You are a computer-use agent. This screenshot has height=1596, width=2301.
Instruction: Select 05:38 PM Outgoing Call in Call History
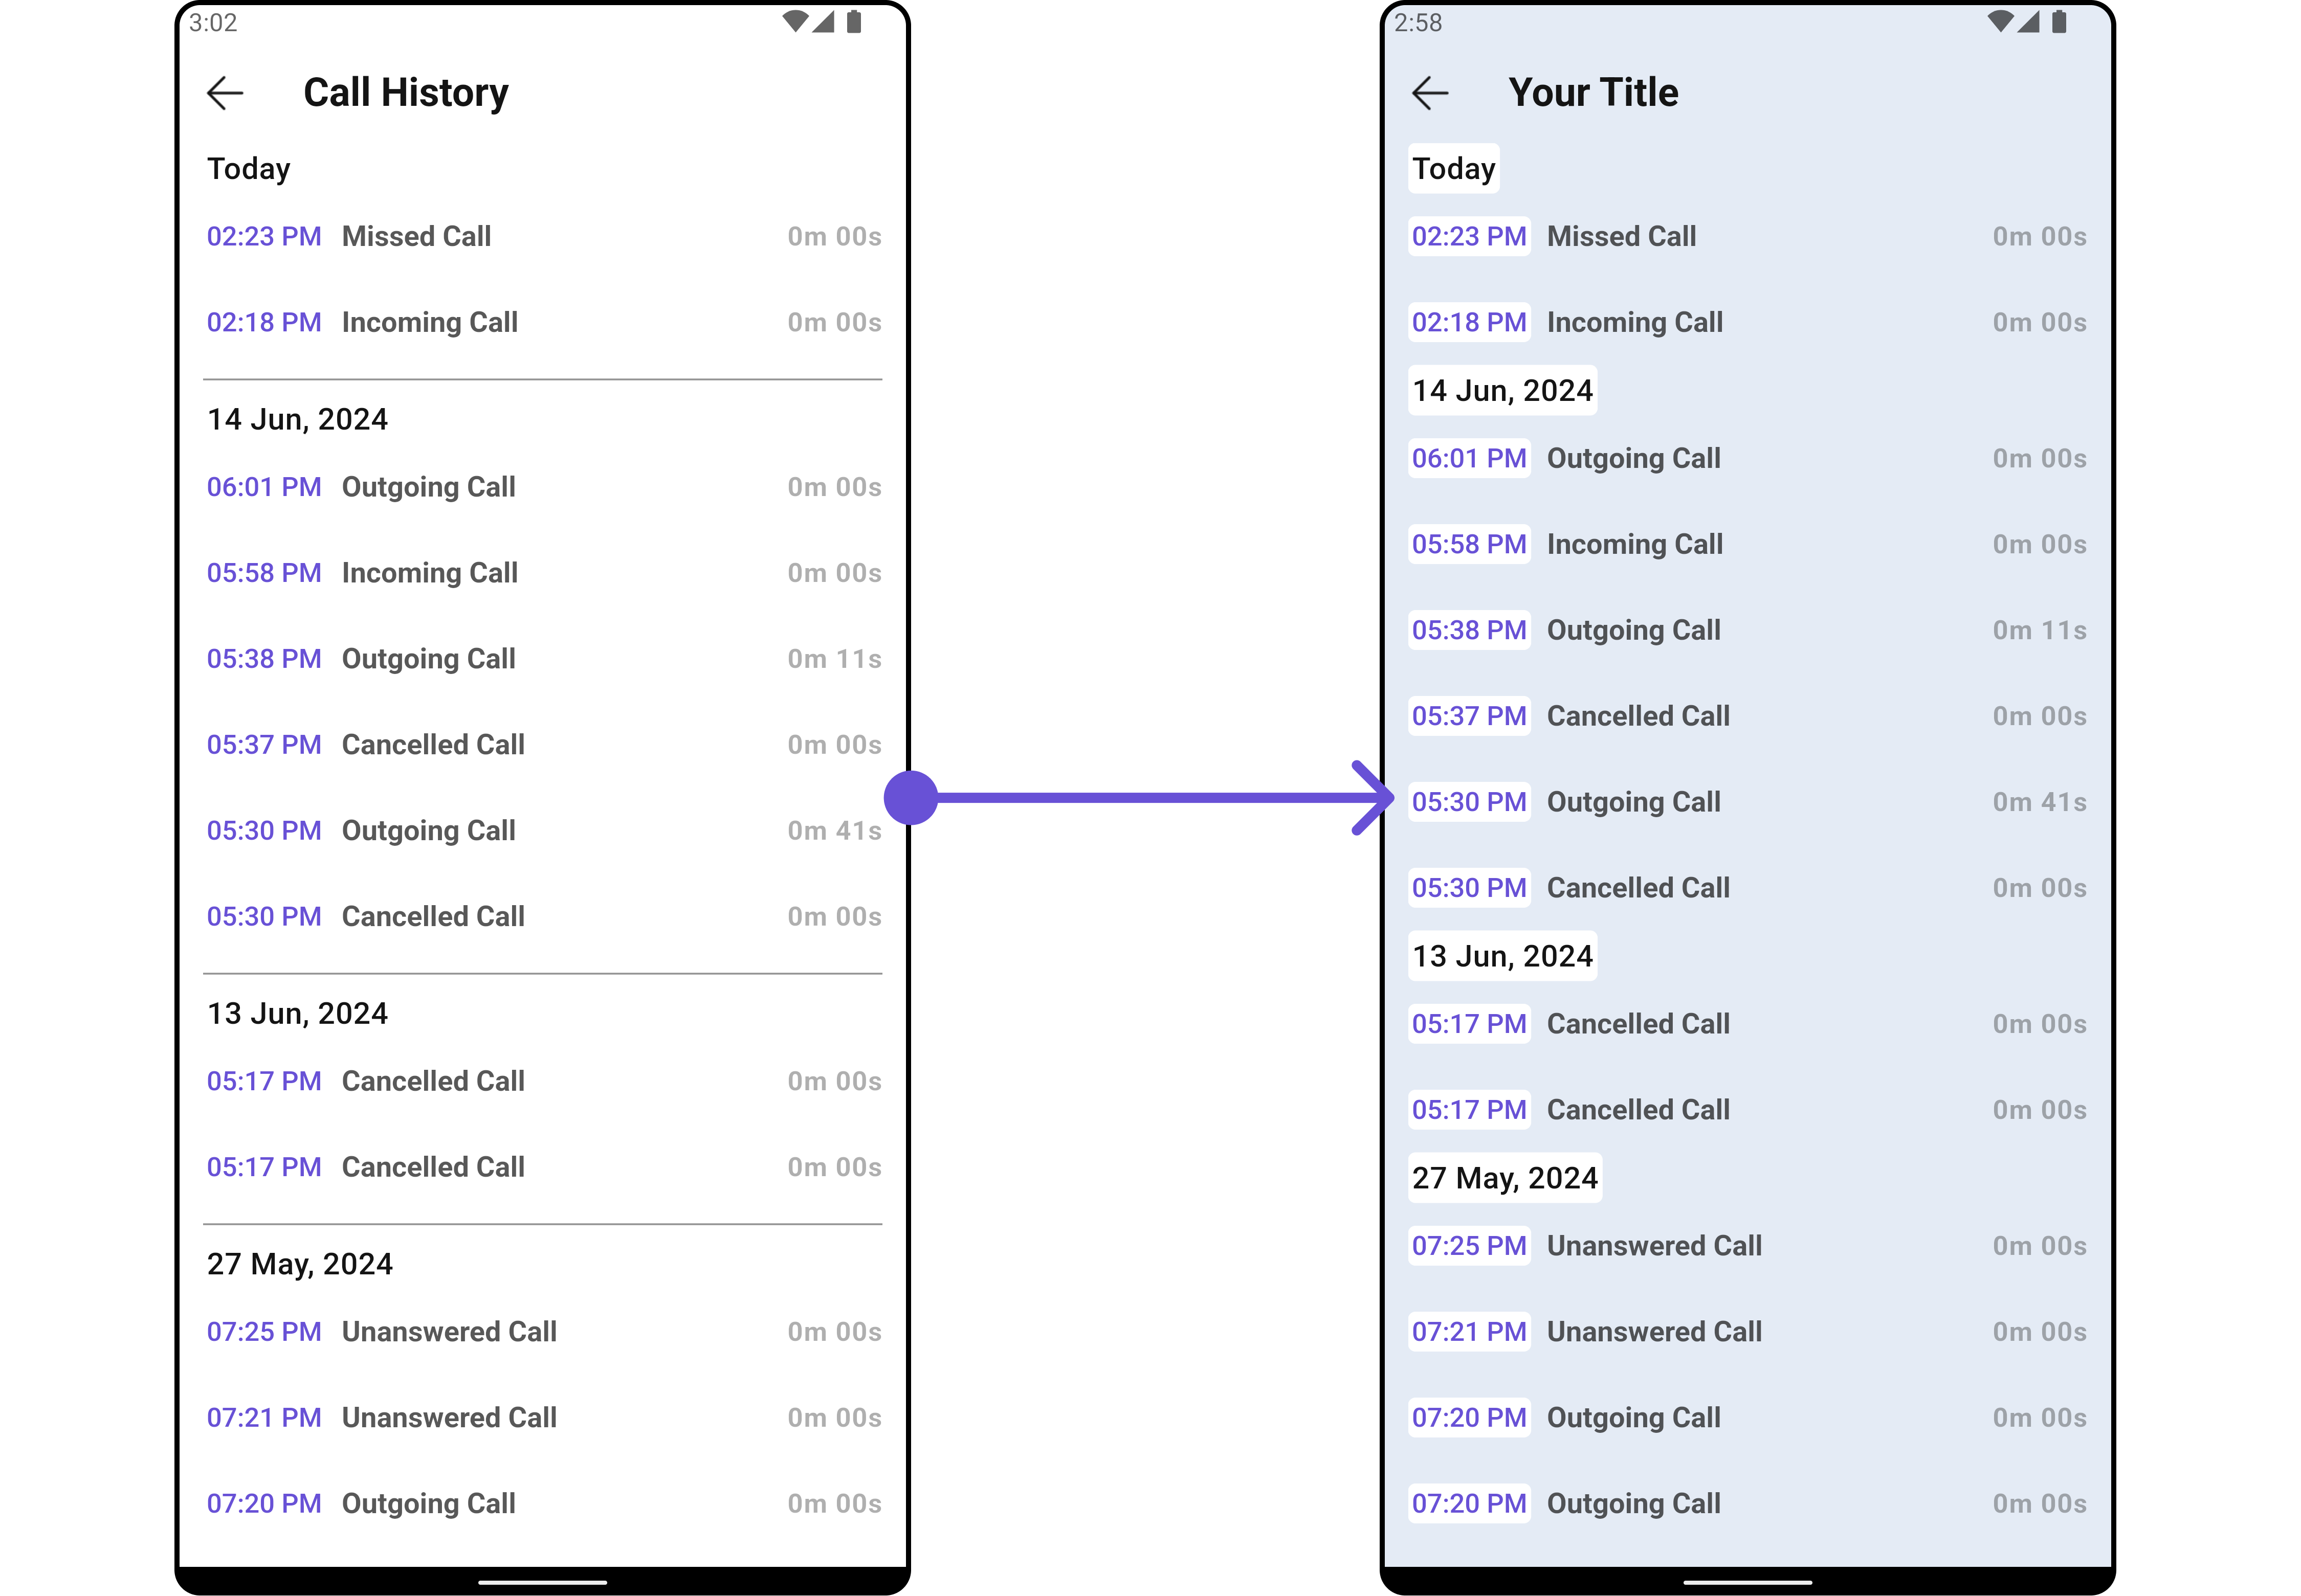pos(428,659)
